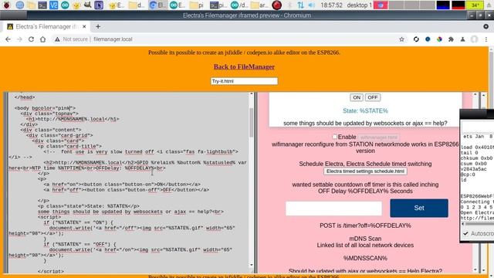Image resolution: width=494 pixels, height=278 pixels.
Task: Click the 'State: %STATE%' text in preview
Action: [x=365, y=111]
